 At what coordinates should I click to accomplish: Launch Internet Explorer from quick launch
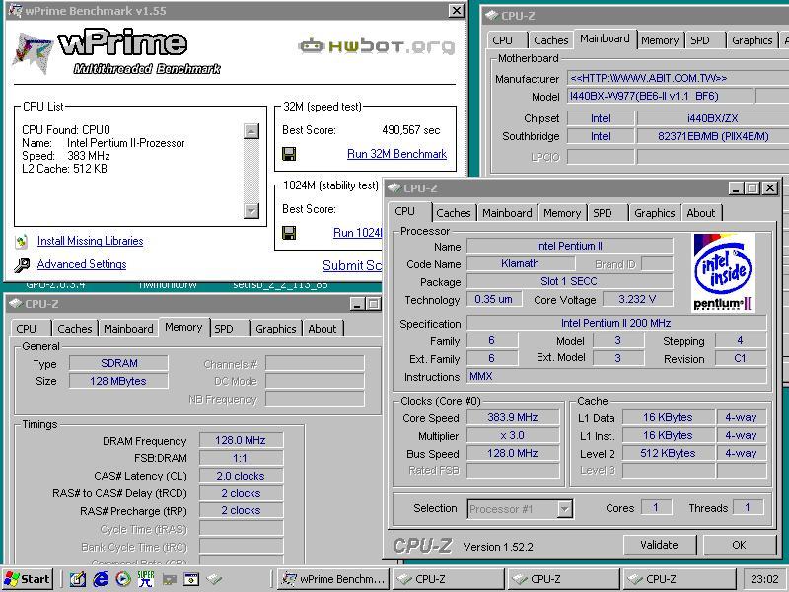point(101,579)
